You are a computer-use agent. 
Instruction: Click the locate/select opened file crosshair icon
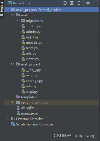pos(65,3)
